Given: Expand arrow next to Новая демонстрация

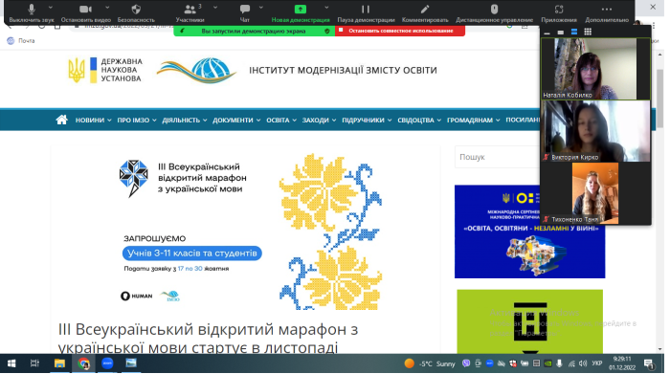Looking at the screenshot, I should [326, 8].
